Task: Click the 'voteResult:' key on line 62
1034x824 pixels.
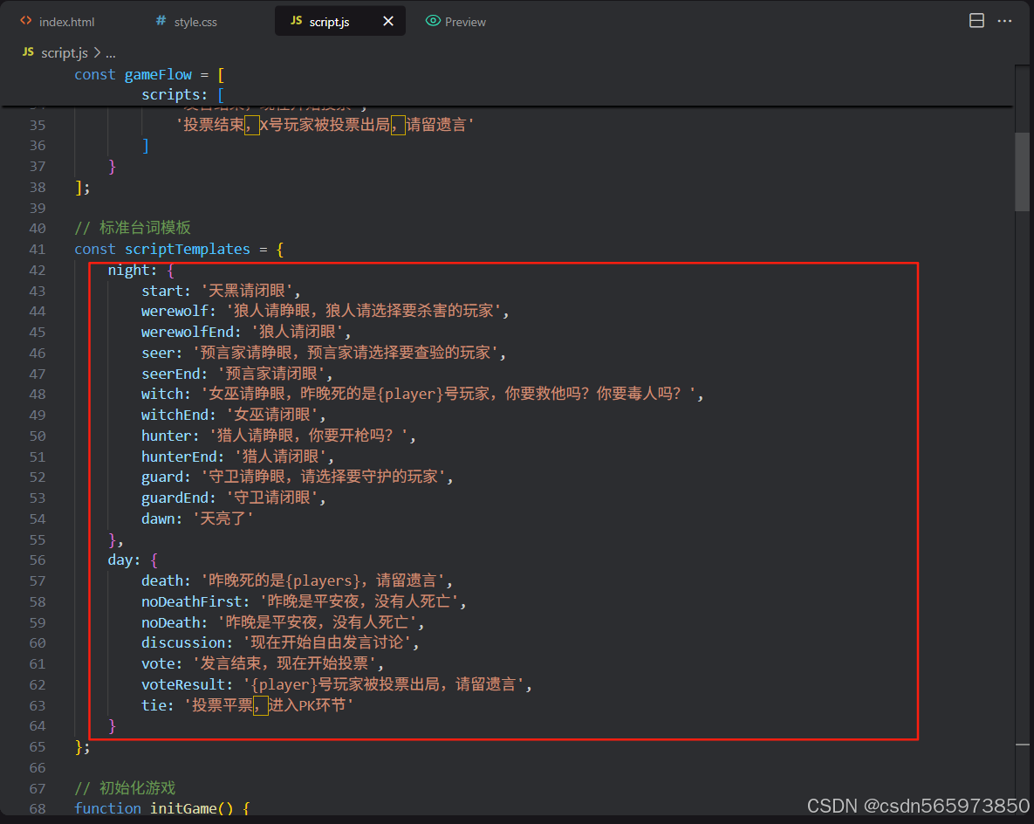Action: tap(188, 685)
